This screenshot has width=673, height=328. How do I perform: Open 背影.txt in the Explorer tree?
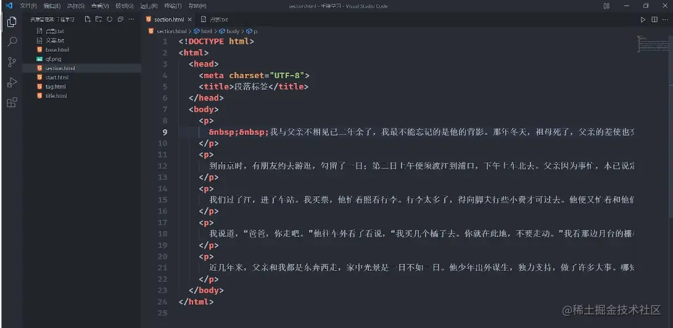tap(55, 31)
